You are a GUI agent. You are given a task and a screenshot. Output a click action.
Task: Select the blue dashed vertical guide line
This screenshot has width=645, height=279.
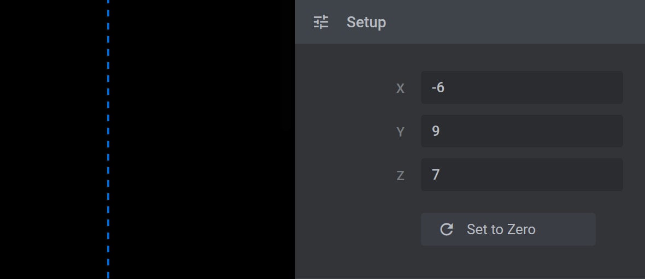pyautogui.click(x=108, y=139)
